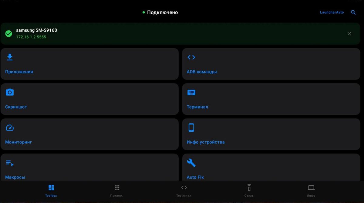Open the Приложения card label
Image resolution: width=364 pixels, height=203 pixels.
pyautogui.click(x=19, y=72)
